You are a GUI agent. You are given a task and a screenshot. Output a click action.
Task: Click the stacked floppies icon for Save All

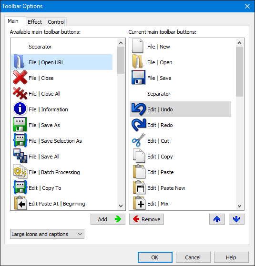(x=20, y=156)
